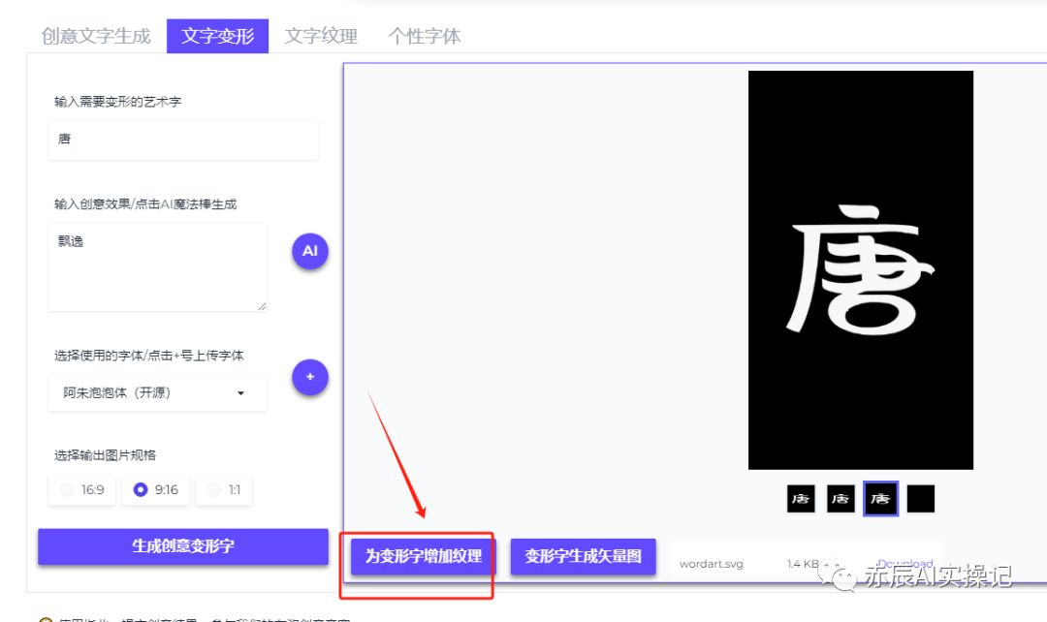This screenshot has width=1047, height=622.
Task: Click the Download link for wordart.svg
Action: tap(904, 564)
